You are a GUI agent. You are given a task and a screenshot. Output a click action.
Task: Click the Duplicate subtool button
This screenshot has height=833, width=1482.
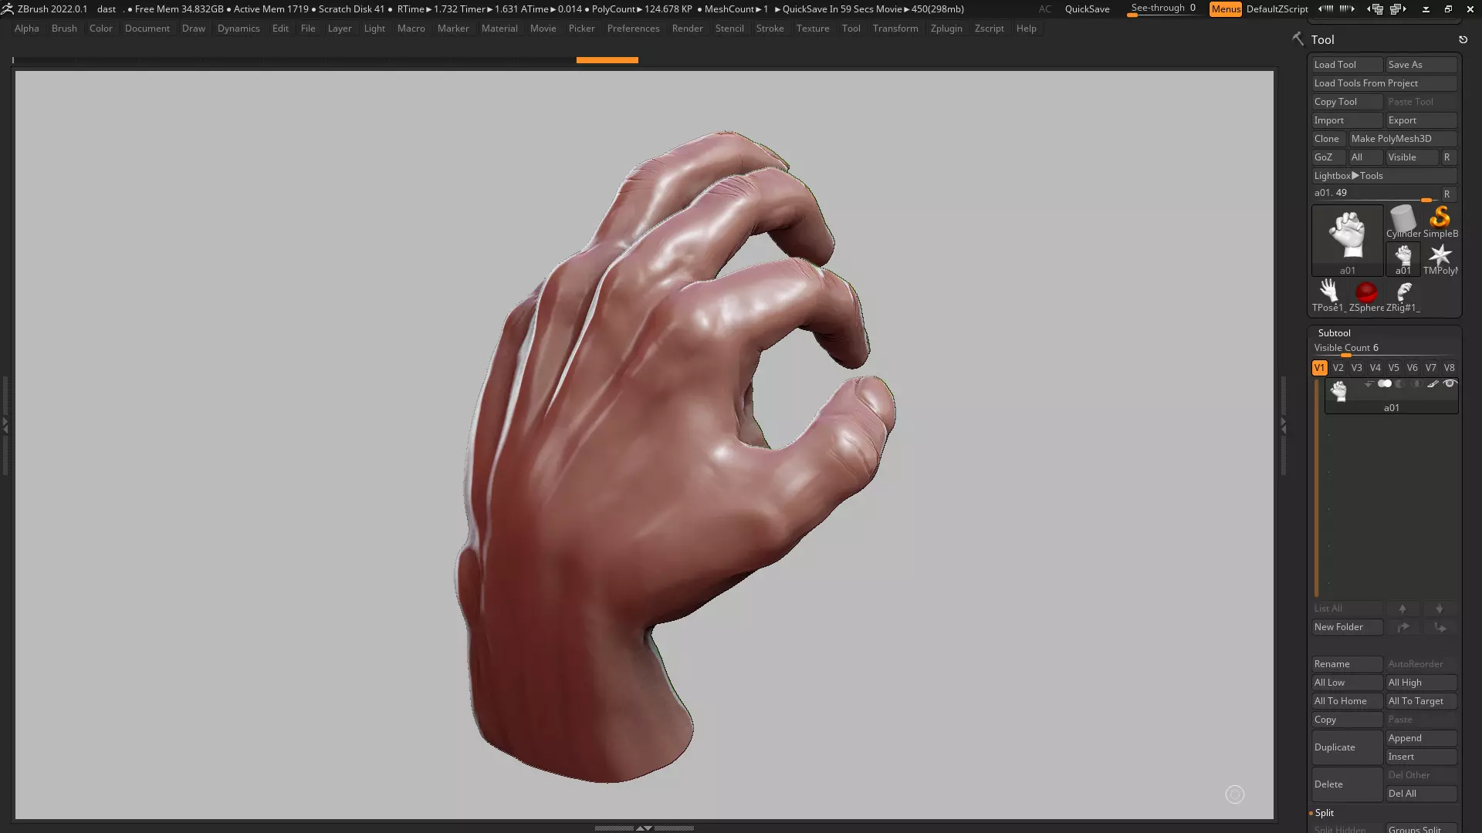tap(1347, 747)
